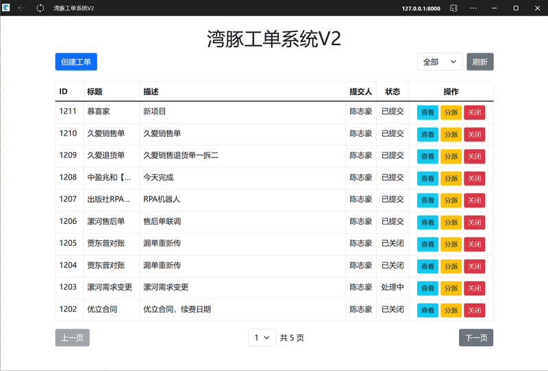The image size is (548, 371).
Task: Open the cast/sidebar icon beside address
Action: 453,8
